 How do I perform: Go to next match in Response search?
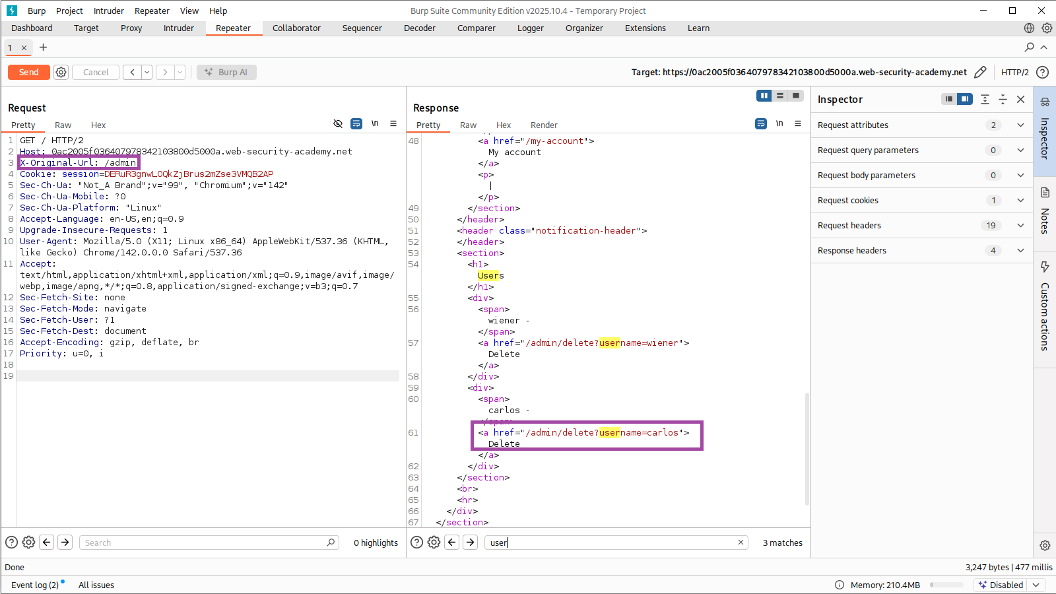470,543
